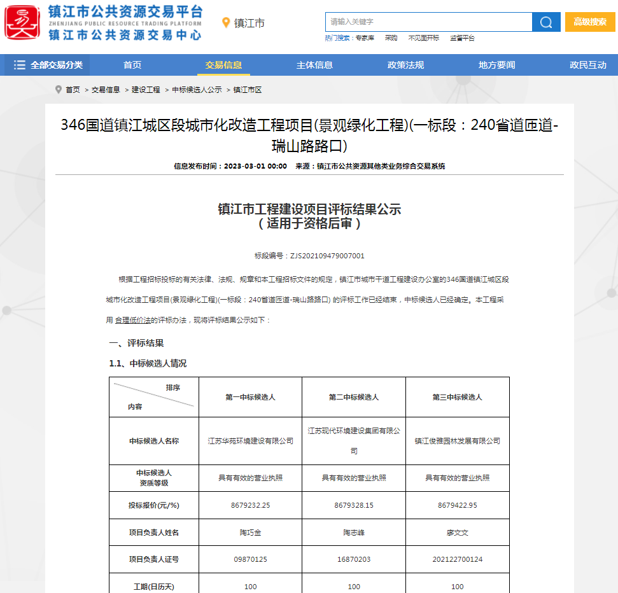
Task: Click the orange location pin icon
Action: click(226, 23)
